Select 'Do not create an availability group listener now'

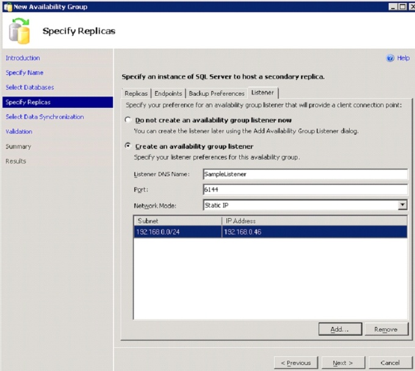[128, 120]
